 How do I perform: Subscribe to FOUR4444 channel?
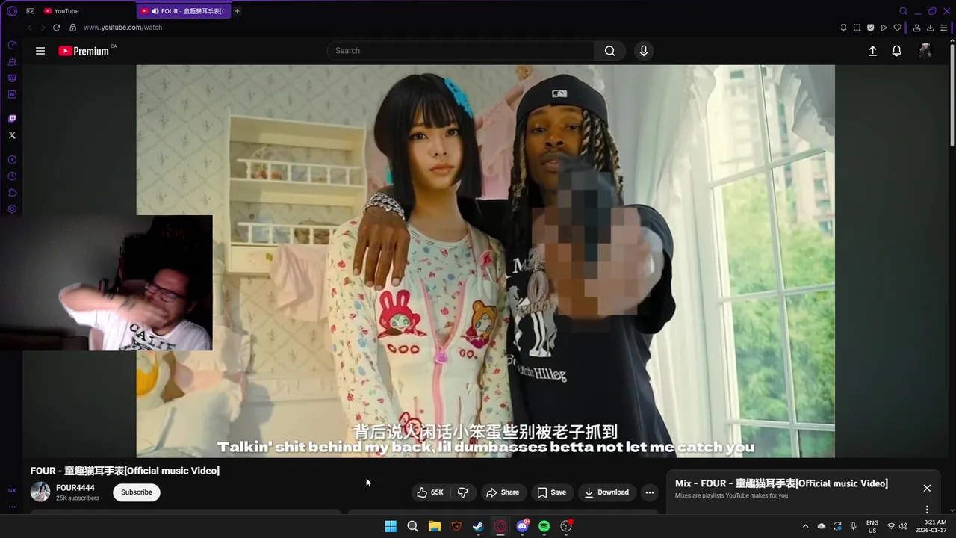(x=137, y=492)
